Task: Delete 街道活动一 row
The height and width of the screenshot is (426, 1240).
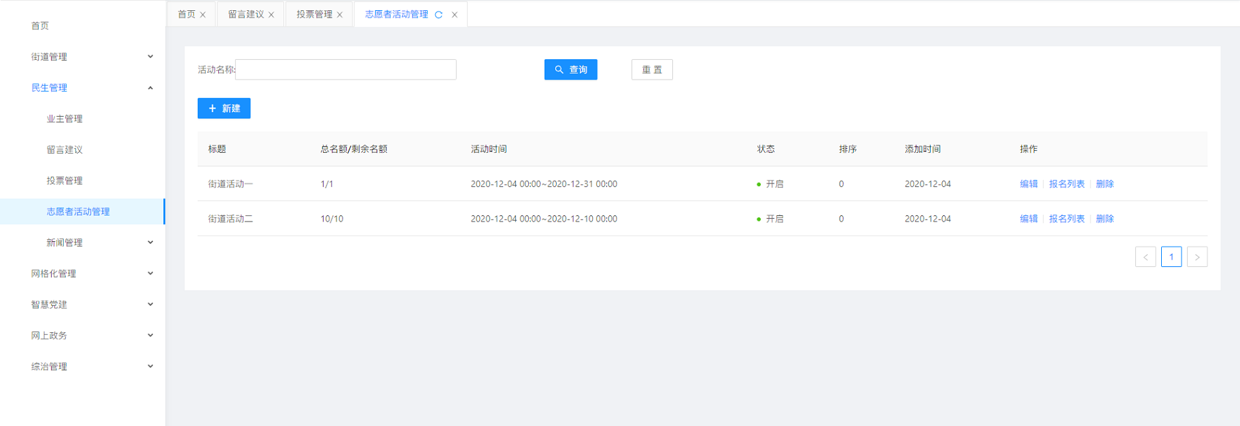Action: click(1105, 184)
